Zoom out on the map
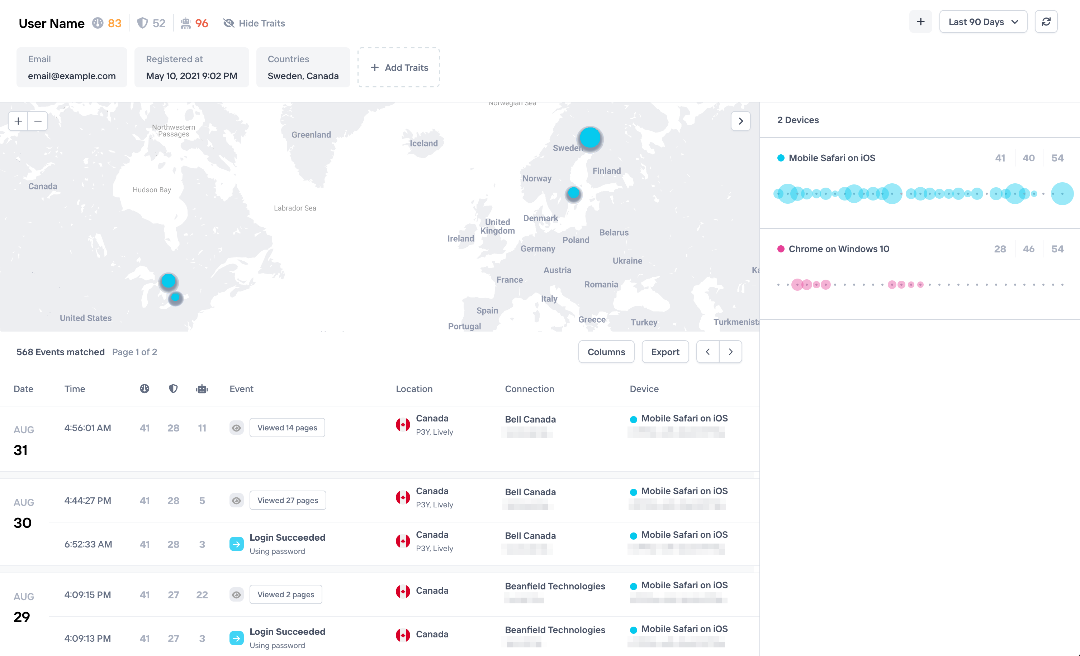This screenshot has height=656, width=1080. tap(38, 121)
